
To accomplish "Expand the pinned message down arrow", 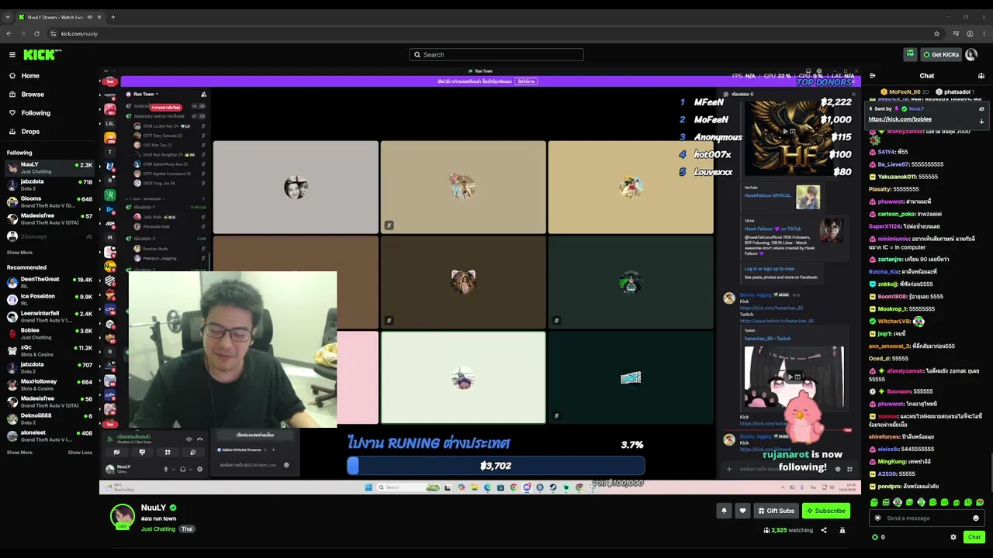I will [x=981, y=121].
